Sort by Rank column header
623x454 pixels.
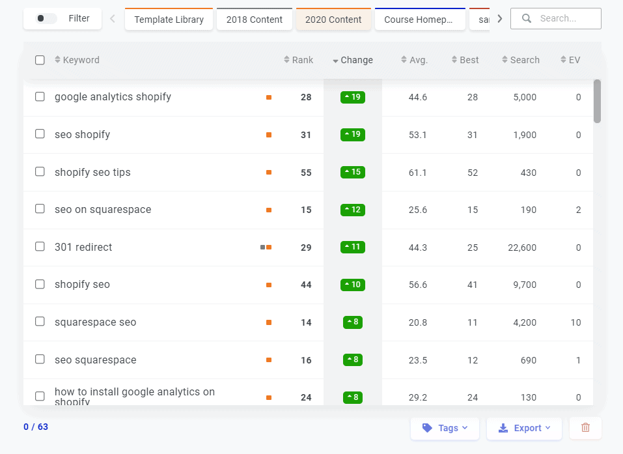point(299,60)
